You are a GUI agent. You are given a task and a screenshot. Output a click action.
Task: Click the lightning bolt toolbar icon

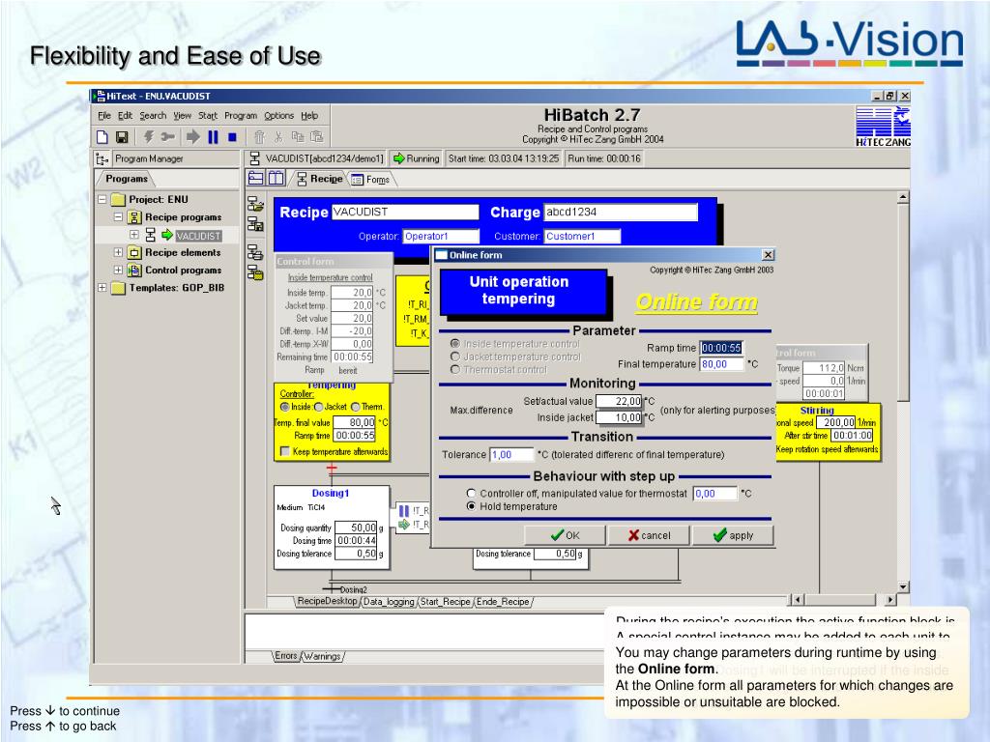[148, 137]
